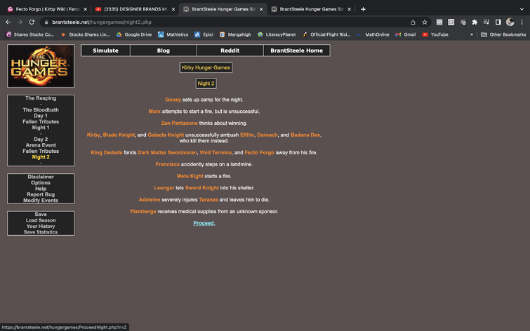Open Day 2 in the sidebar
This screenshot has height=331, width=530.
point(41,139)
